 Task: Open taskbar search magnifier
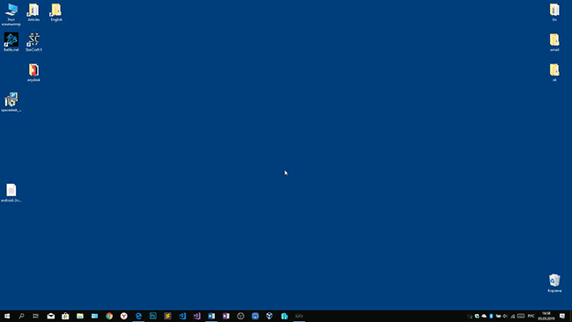pos(21,316)
